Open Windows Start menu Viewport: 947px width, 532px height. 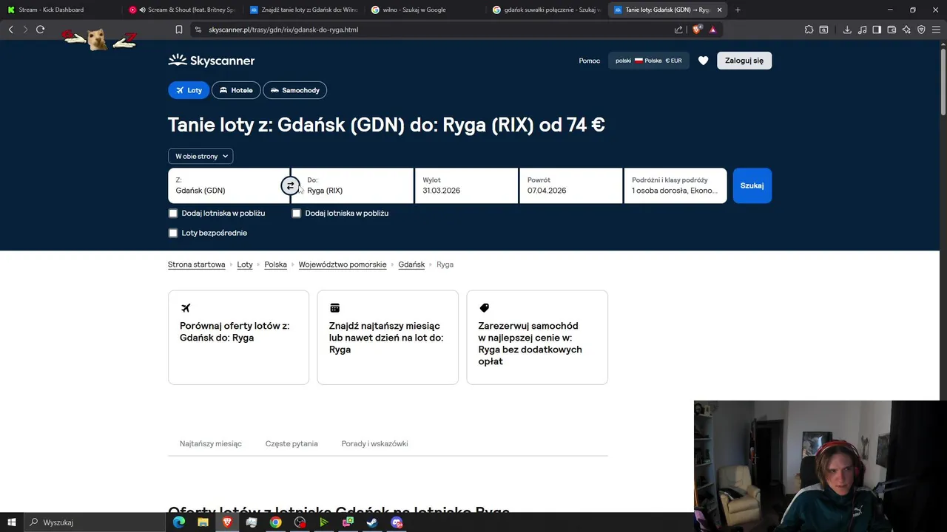[x=12, y=522]
